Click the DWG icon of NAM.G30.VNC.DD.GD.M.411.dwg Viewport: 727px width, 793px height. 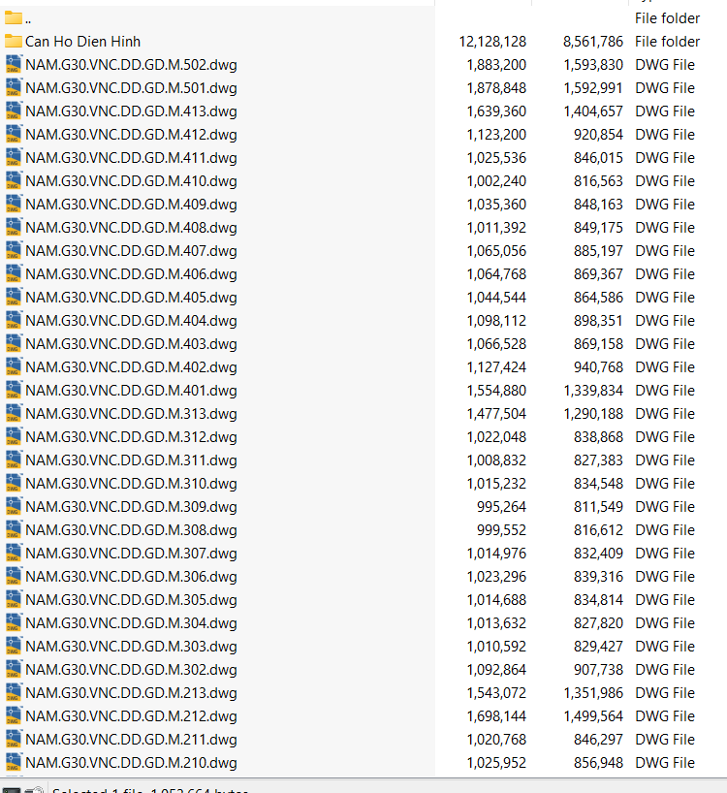[x=14, y=158]
